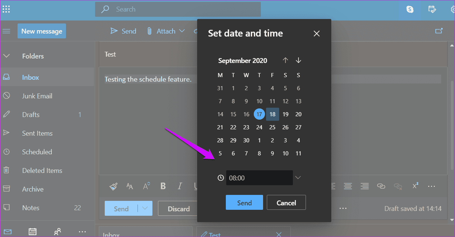455x237 pixels.
Task: Select September 25 in calendar
Action: (x=272, y=127)
